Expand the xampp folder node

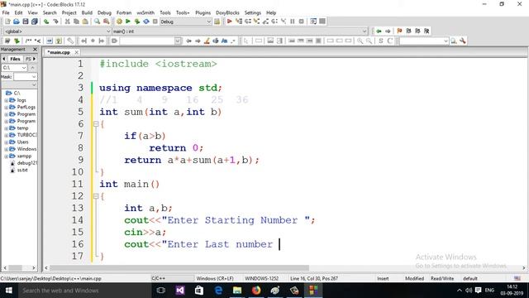pos(6,156)
